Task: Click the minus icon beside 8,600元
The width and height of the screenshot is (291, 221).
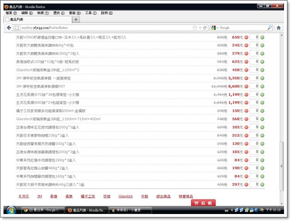Action: point(246,87)
